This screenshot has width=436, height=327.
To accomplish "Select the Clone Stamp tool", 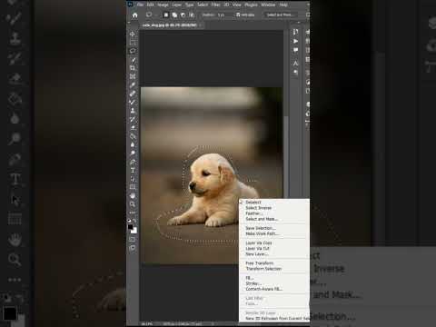I will pyautogui.click(x=133, y=111).
